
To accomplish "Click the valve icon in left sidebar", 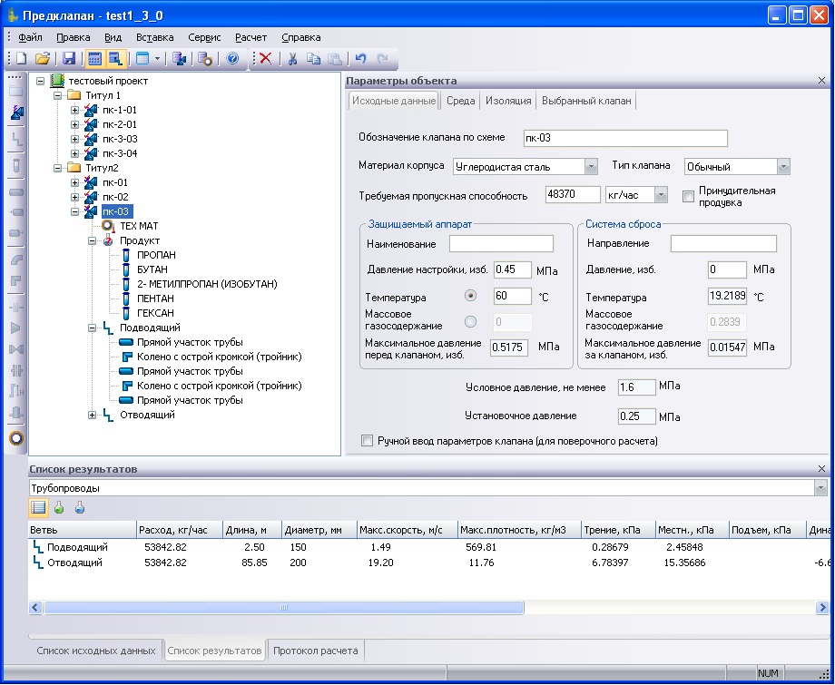I will [16, 113].
